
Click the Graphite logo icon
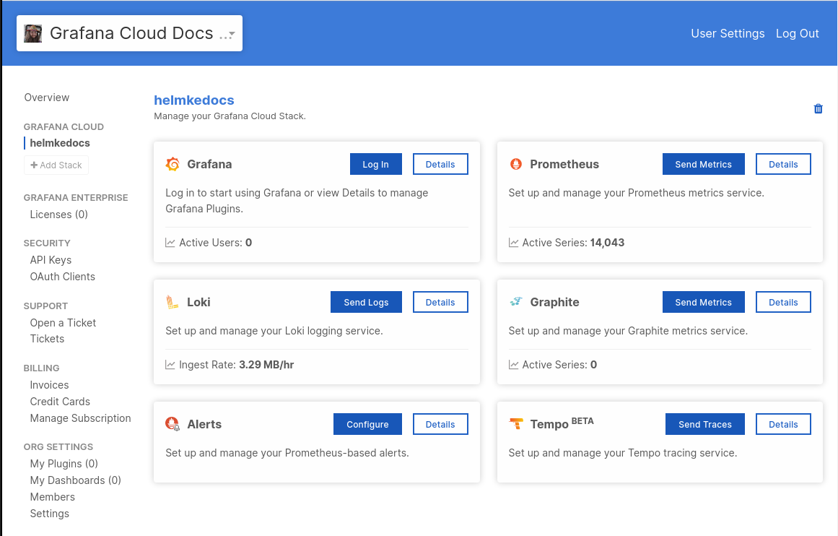[x=515, y=302]
